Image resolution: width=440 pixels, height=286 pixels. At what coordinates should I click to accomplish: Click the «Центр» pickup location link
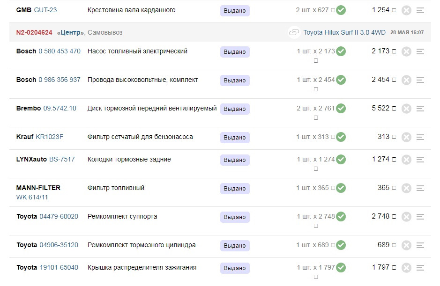click(71, 33)
